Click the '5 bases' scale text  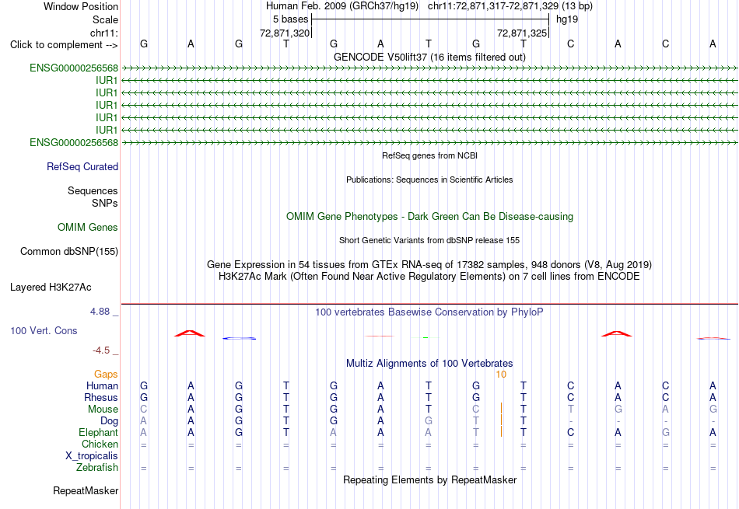(290, 19)
